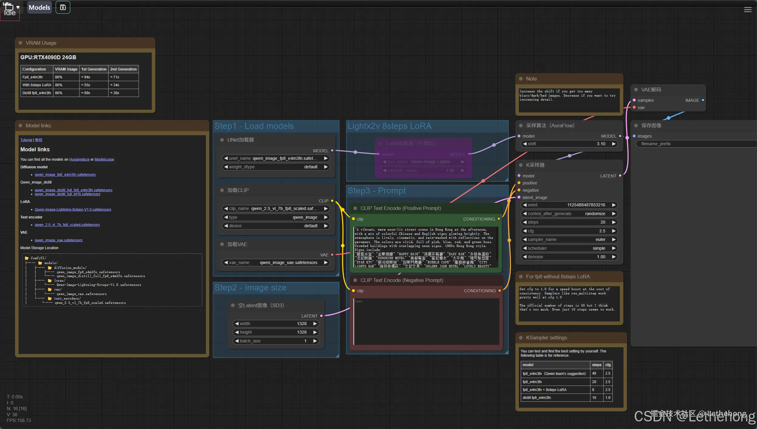
Task: Open unet_name model selector
Action: click(276, 158)
